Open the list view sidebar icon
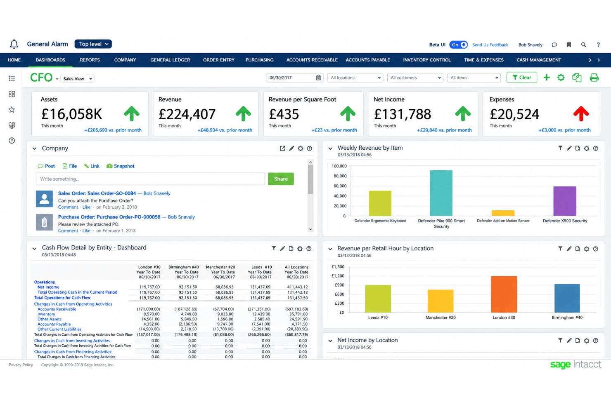 pos(12,78)
